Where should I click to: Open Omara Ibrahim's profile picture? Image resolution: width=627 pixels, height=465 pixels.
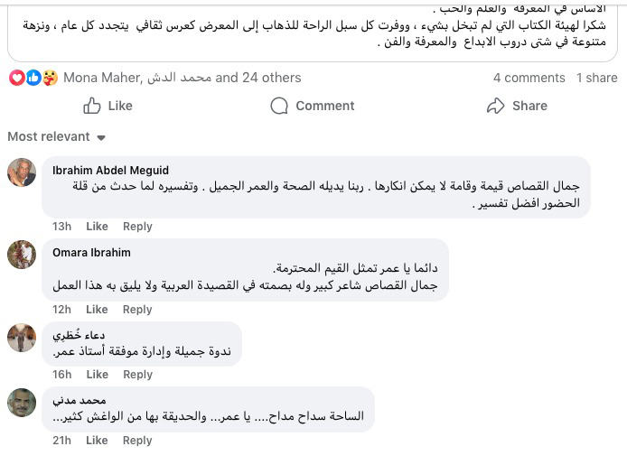click(22, 255)
